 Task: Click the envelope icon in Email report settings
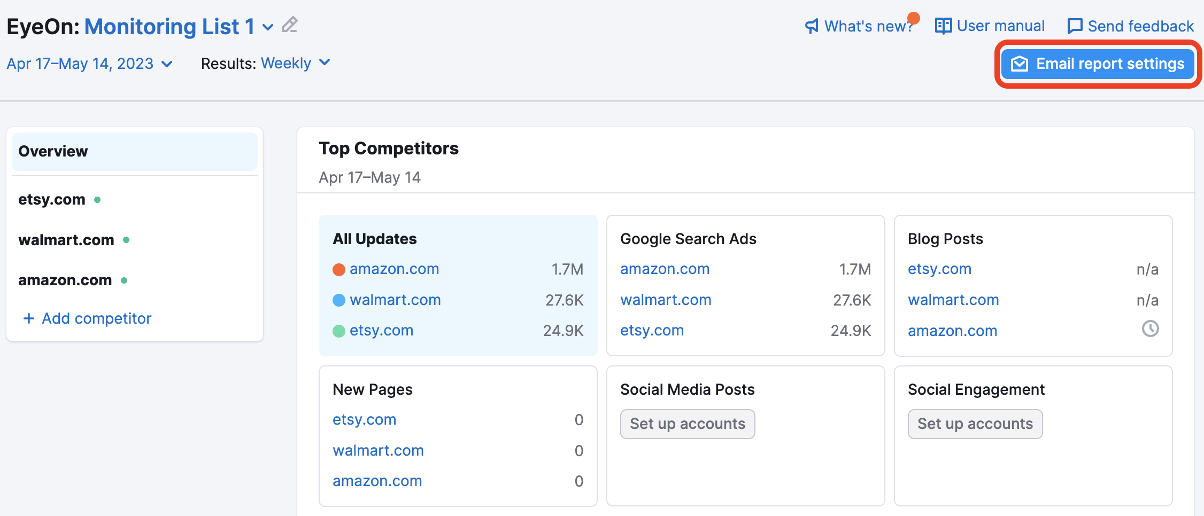(1020, 64)
